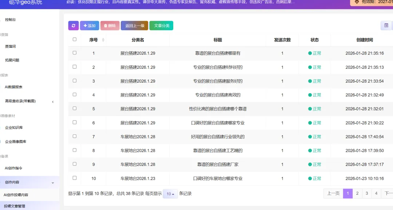393x210 pixels.
Task: Click title 口碑好的展台自搭建哪家专业
Action: point(218,123)
